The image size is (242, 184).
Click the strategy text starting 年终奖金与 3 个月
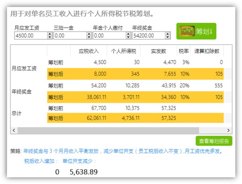coord(123,151)
